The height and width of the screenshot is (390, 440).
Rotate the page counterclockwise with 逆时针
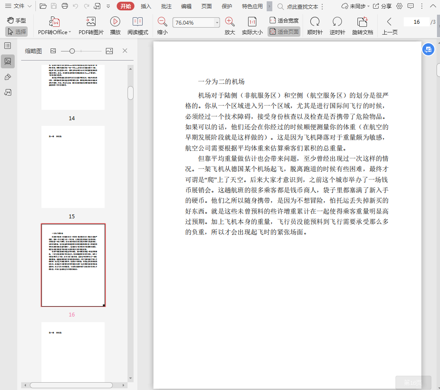pyautogui.click(x=337, y=22)
